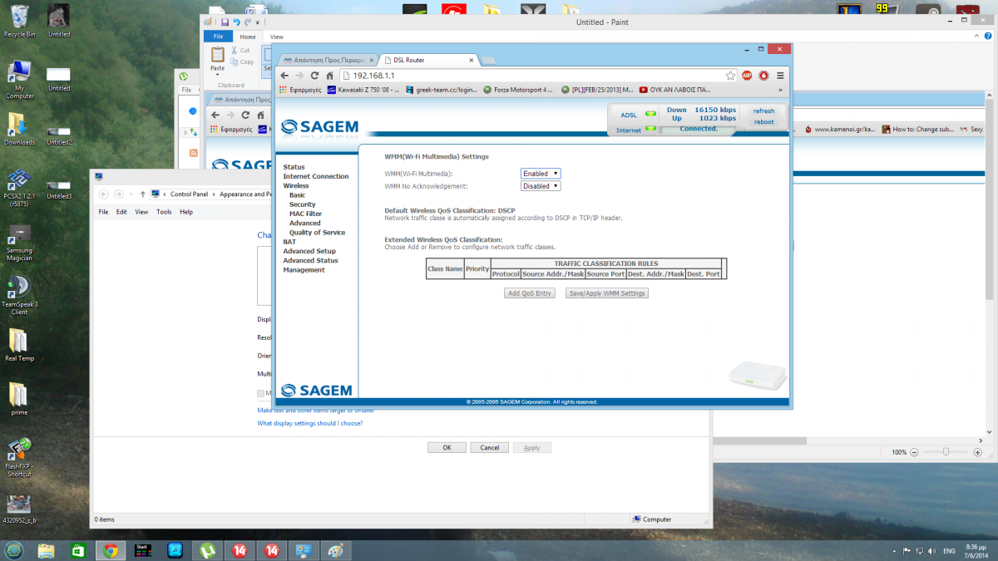Viewport: 998px width, 561px height.
Task: Open the Adblock Plus extension icon
Action: (747, 76)
